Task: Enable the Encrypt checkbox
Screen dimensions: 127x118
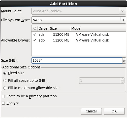Action: point(3,103)
